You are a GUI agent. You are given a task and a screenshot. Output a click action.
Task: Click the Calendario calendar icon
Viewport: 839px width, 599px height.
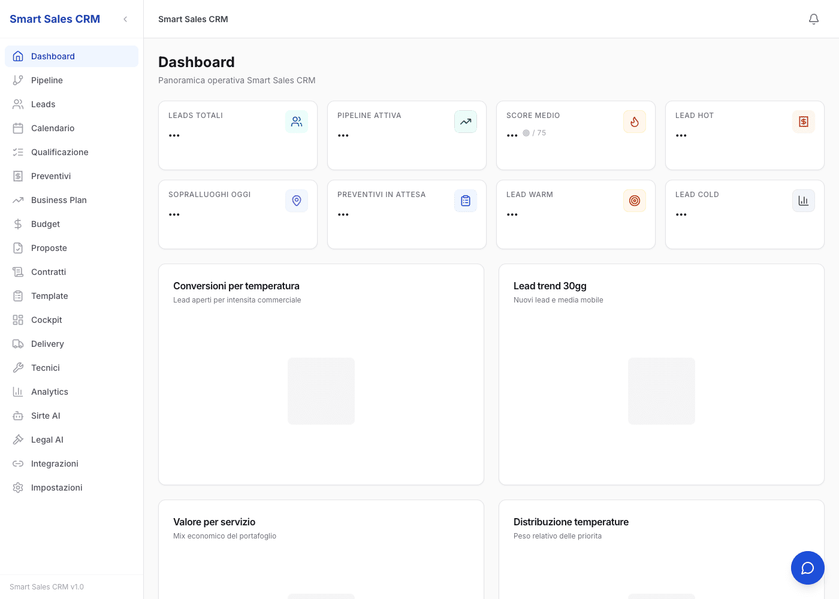(x=18, y=128)
